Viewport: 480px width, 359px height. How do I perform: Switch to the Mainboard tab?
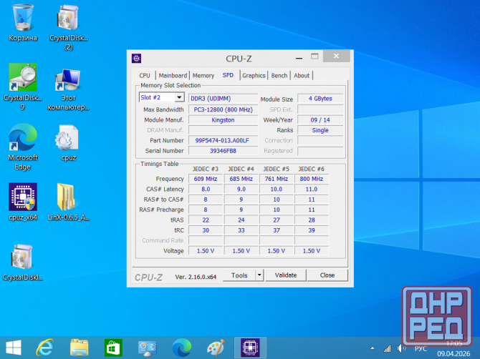point(173,76)
